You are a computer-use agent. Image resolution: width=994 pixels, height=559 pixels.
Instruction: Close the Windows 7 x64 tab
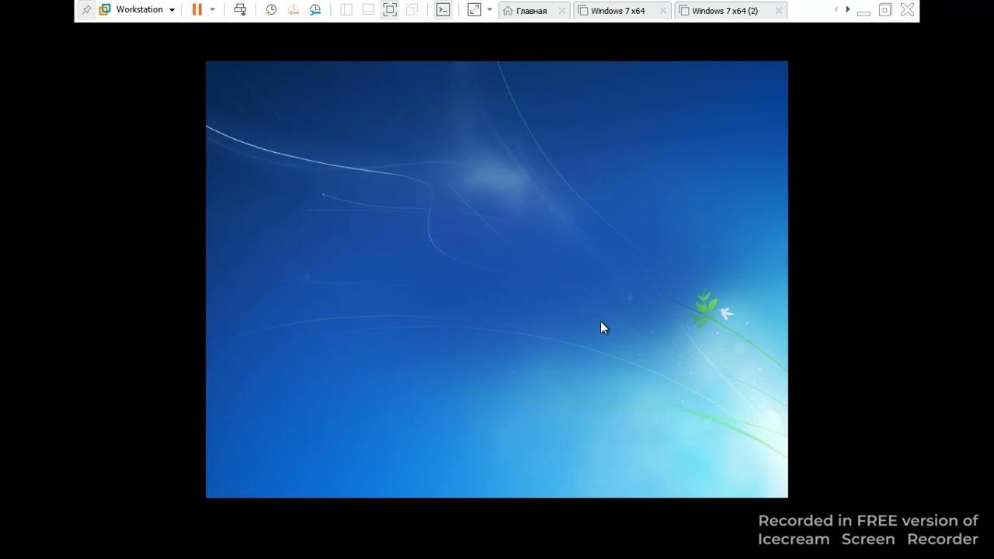pos(662,11)
